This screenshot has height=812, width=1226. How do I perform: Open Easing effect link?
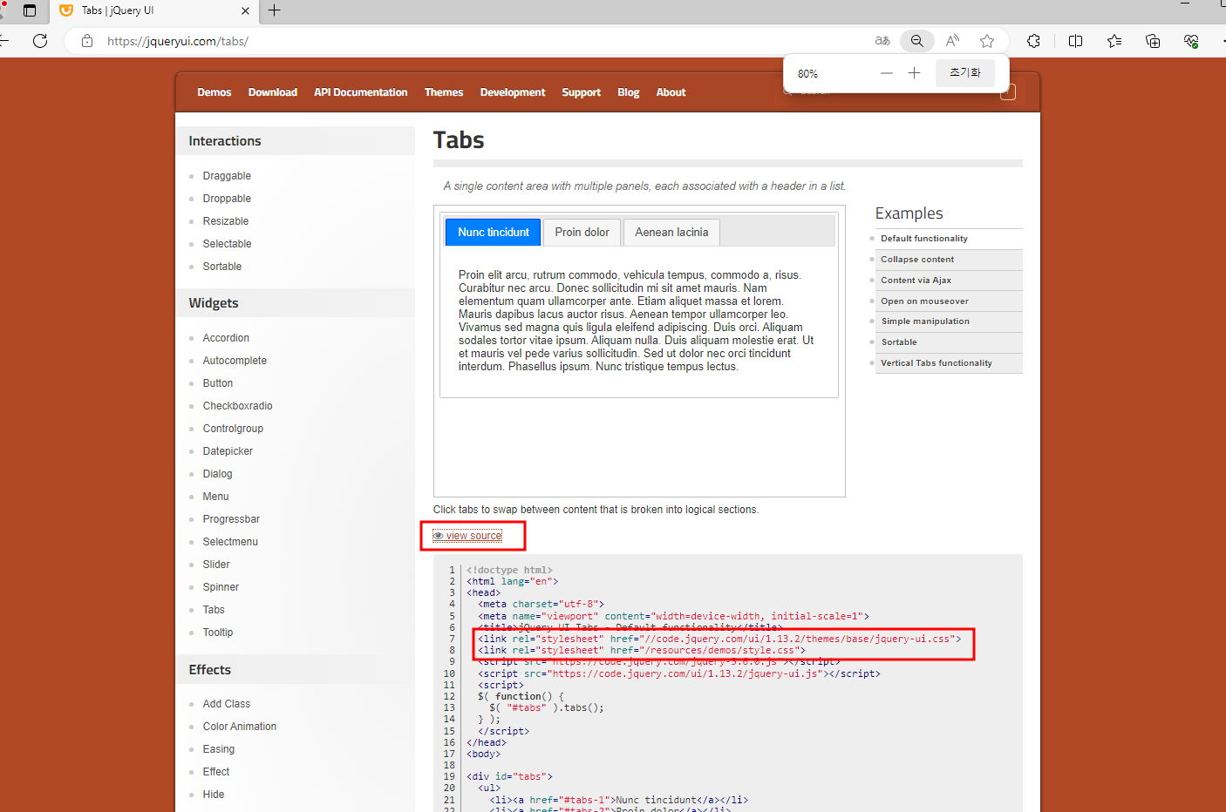pos(218,749)
